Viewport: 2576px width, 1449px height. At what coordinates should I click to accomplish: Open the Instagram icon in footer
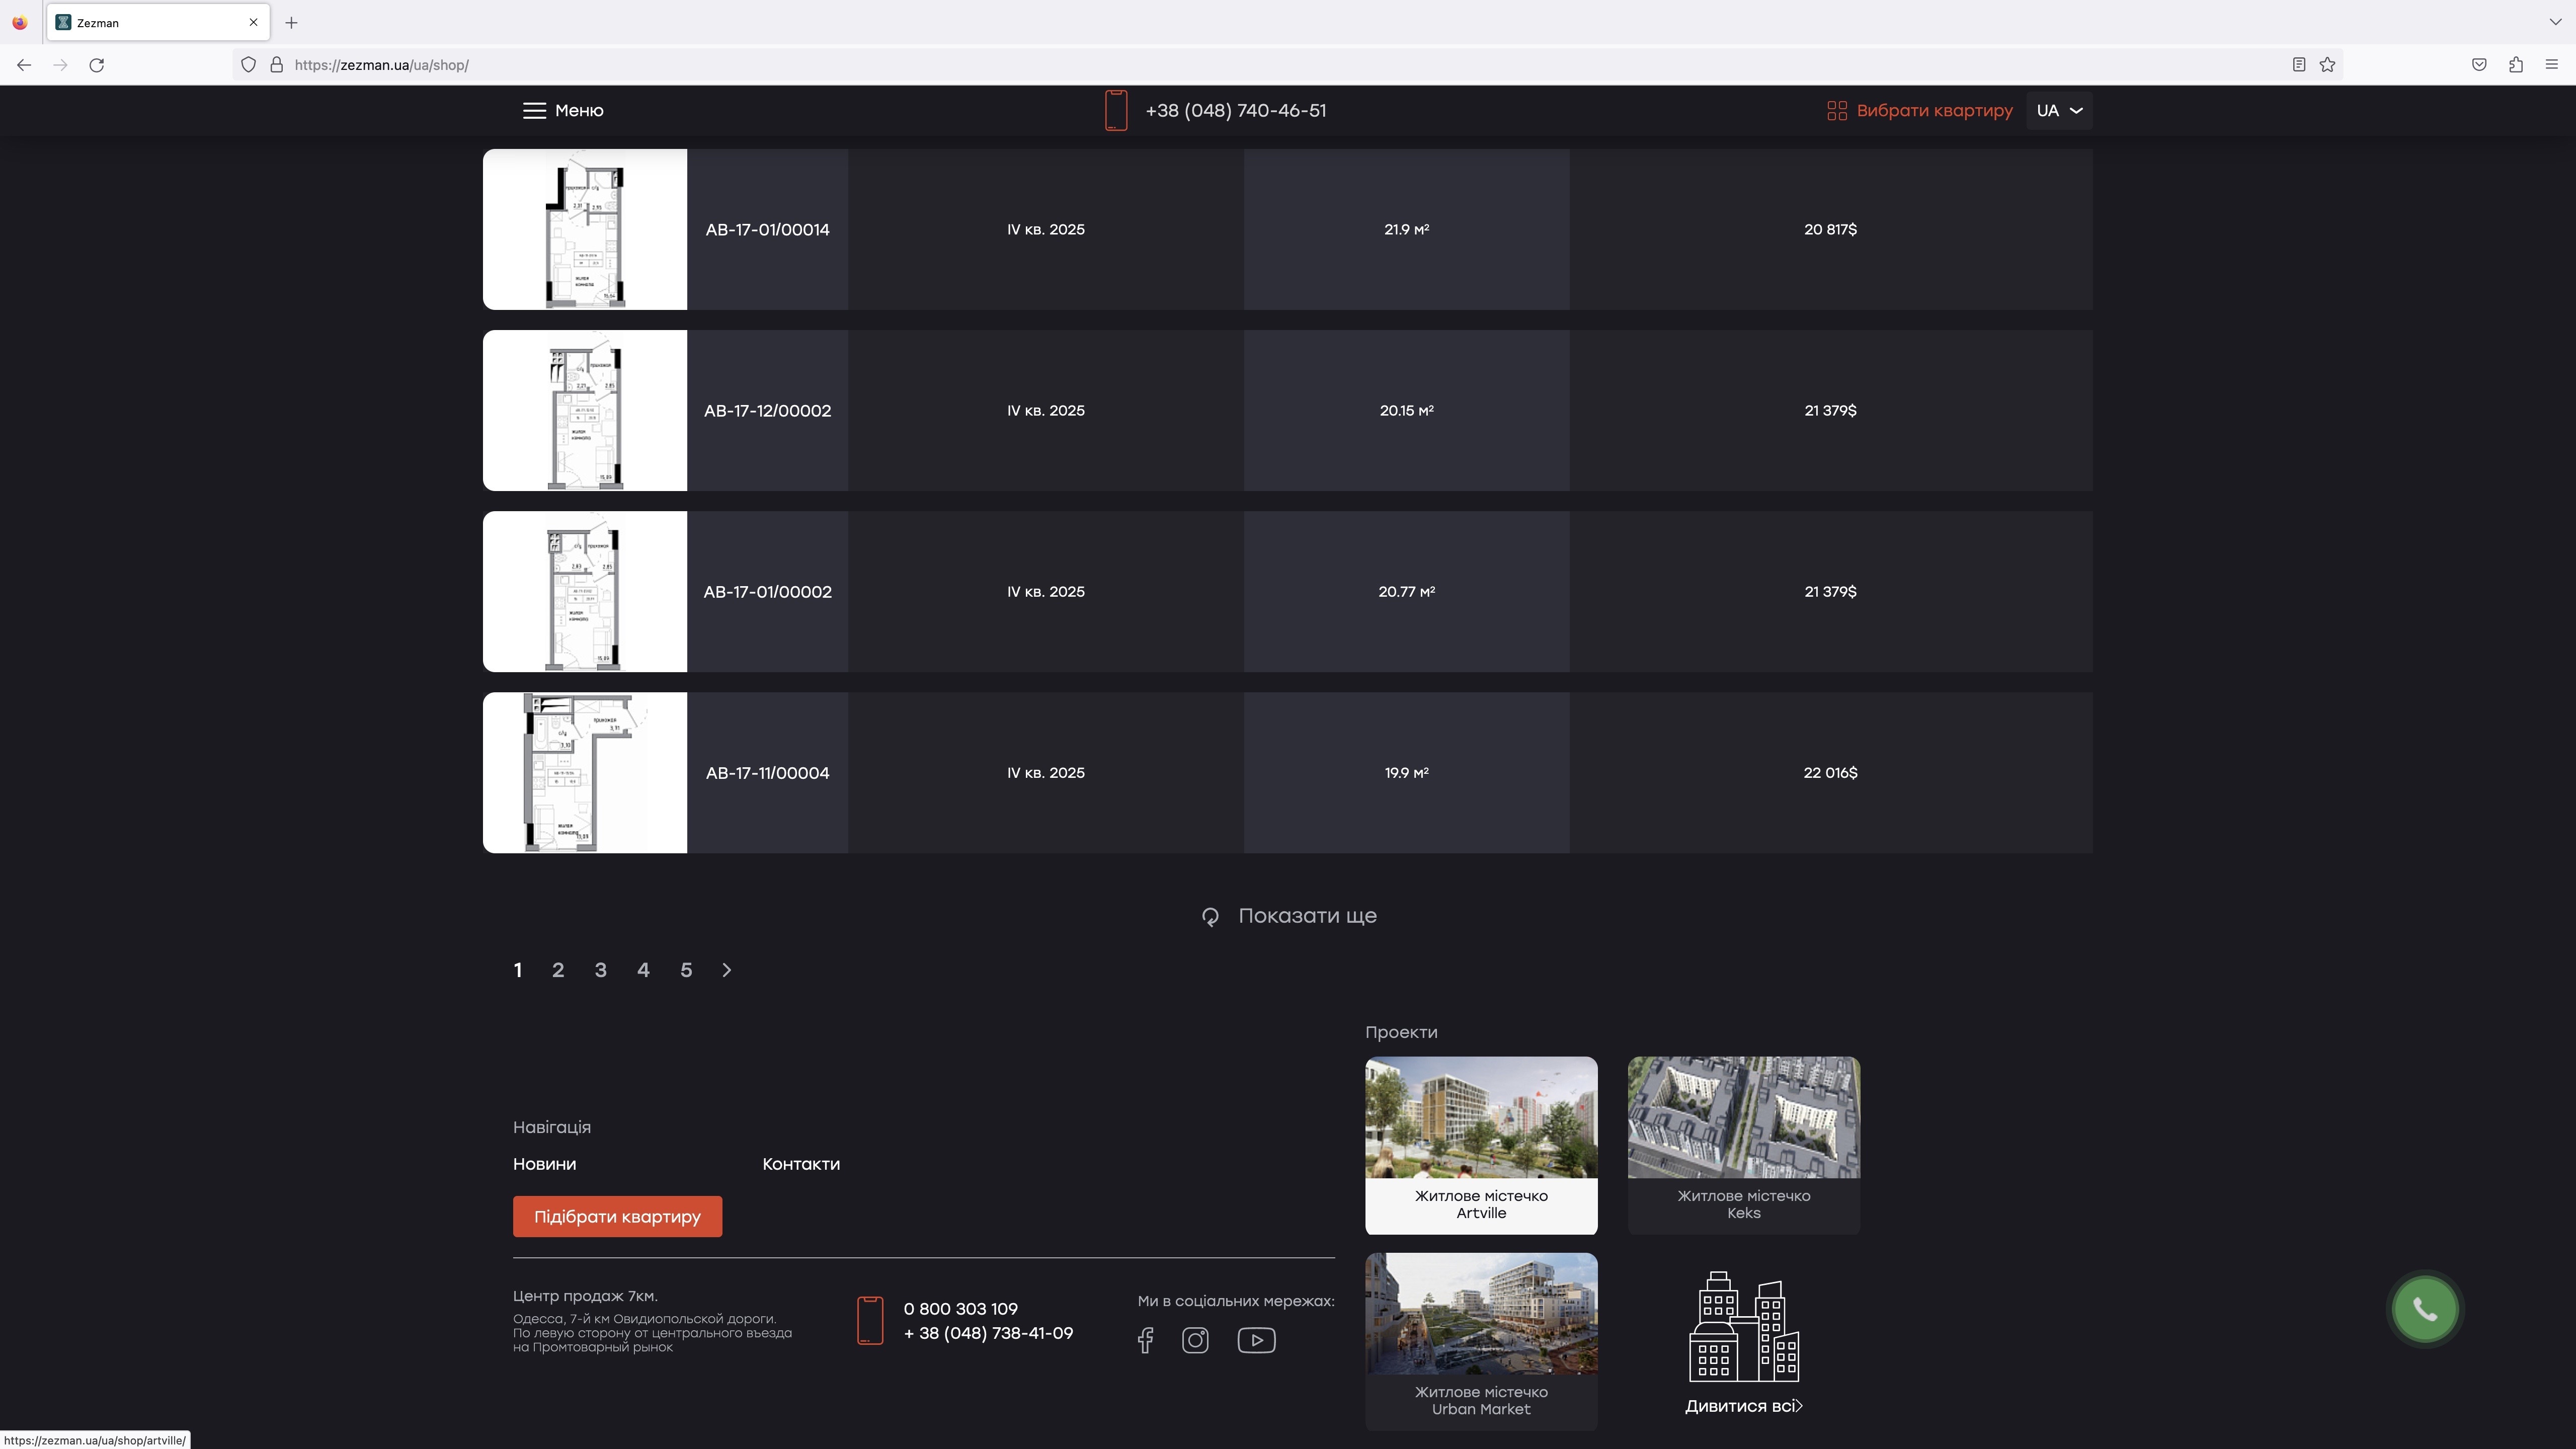(1195, 1340)
